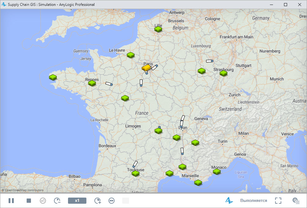Select the green node southeast of Marseille

pyautogui.click(x=198, y=183)
